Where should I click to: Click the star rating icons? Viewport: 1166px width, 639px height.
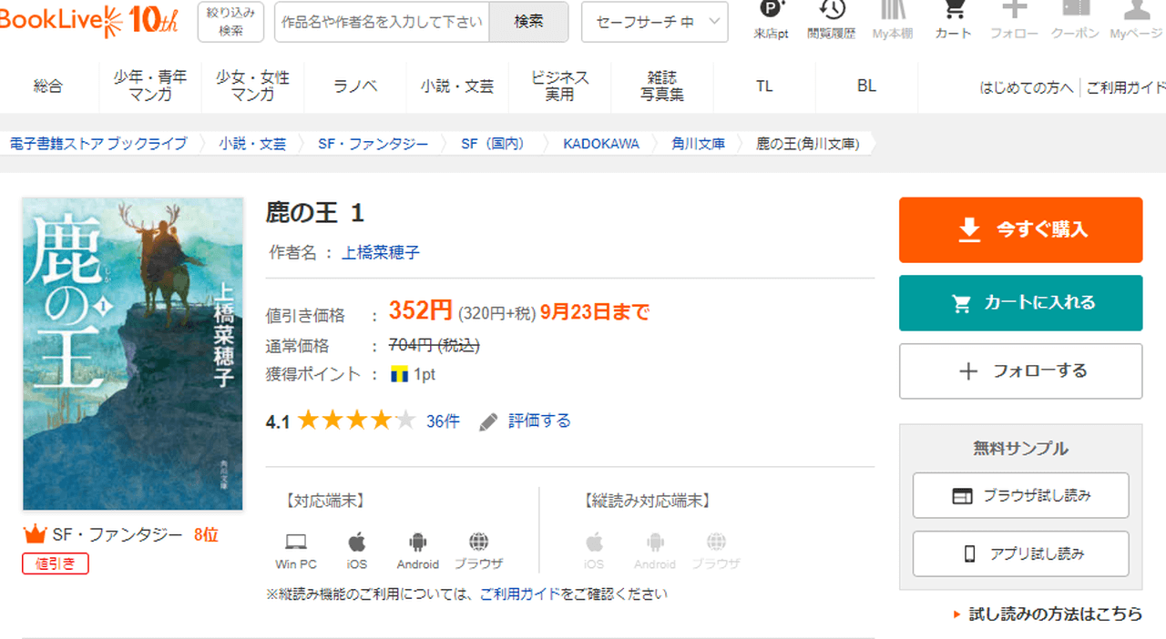(356, 421)
